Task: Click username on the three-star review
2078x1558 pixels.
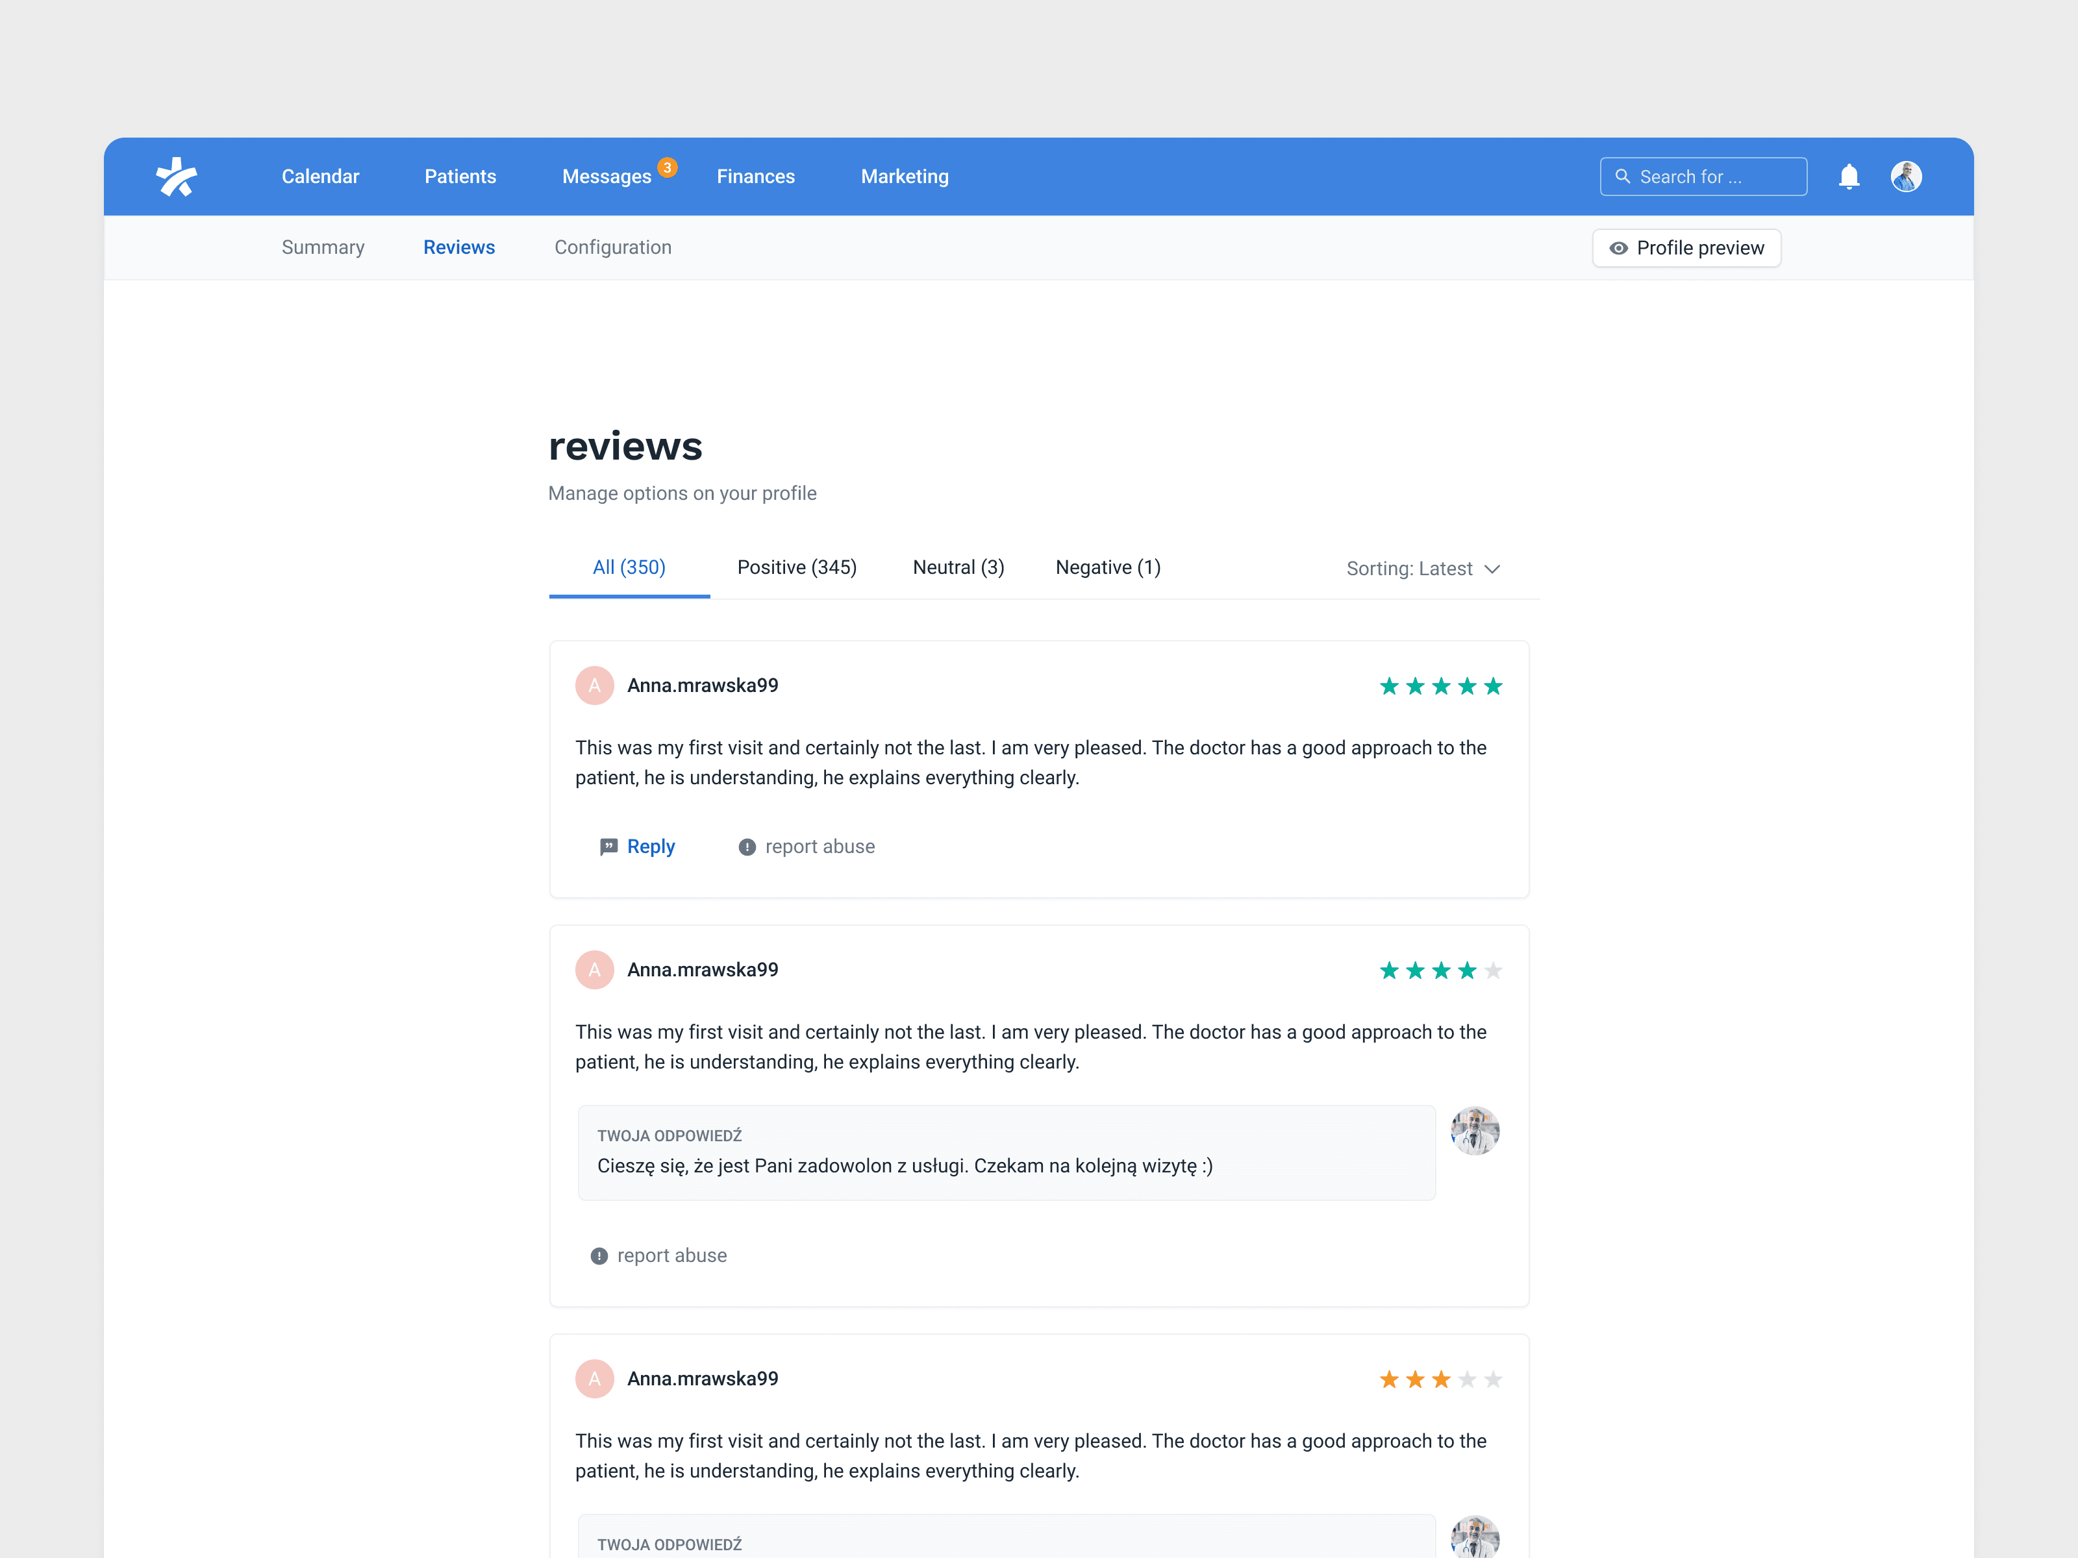Action: [703, 1379]
